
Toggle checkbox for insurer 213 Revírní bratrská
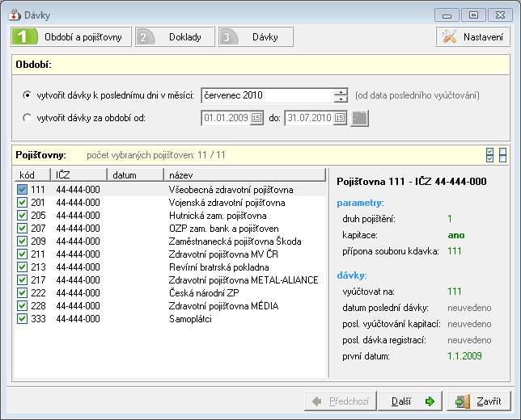tap(23, 267)
